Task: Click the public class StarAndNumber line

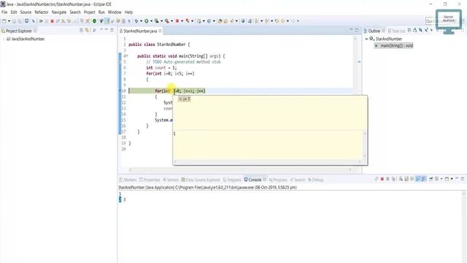Action: 159,45
